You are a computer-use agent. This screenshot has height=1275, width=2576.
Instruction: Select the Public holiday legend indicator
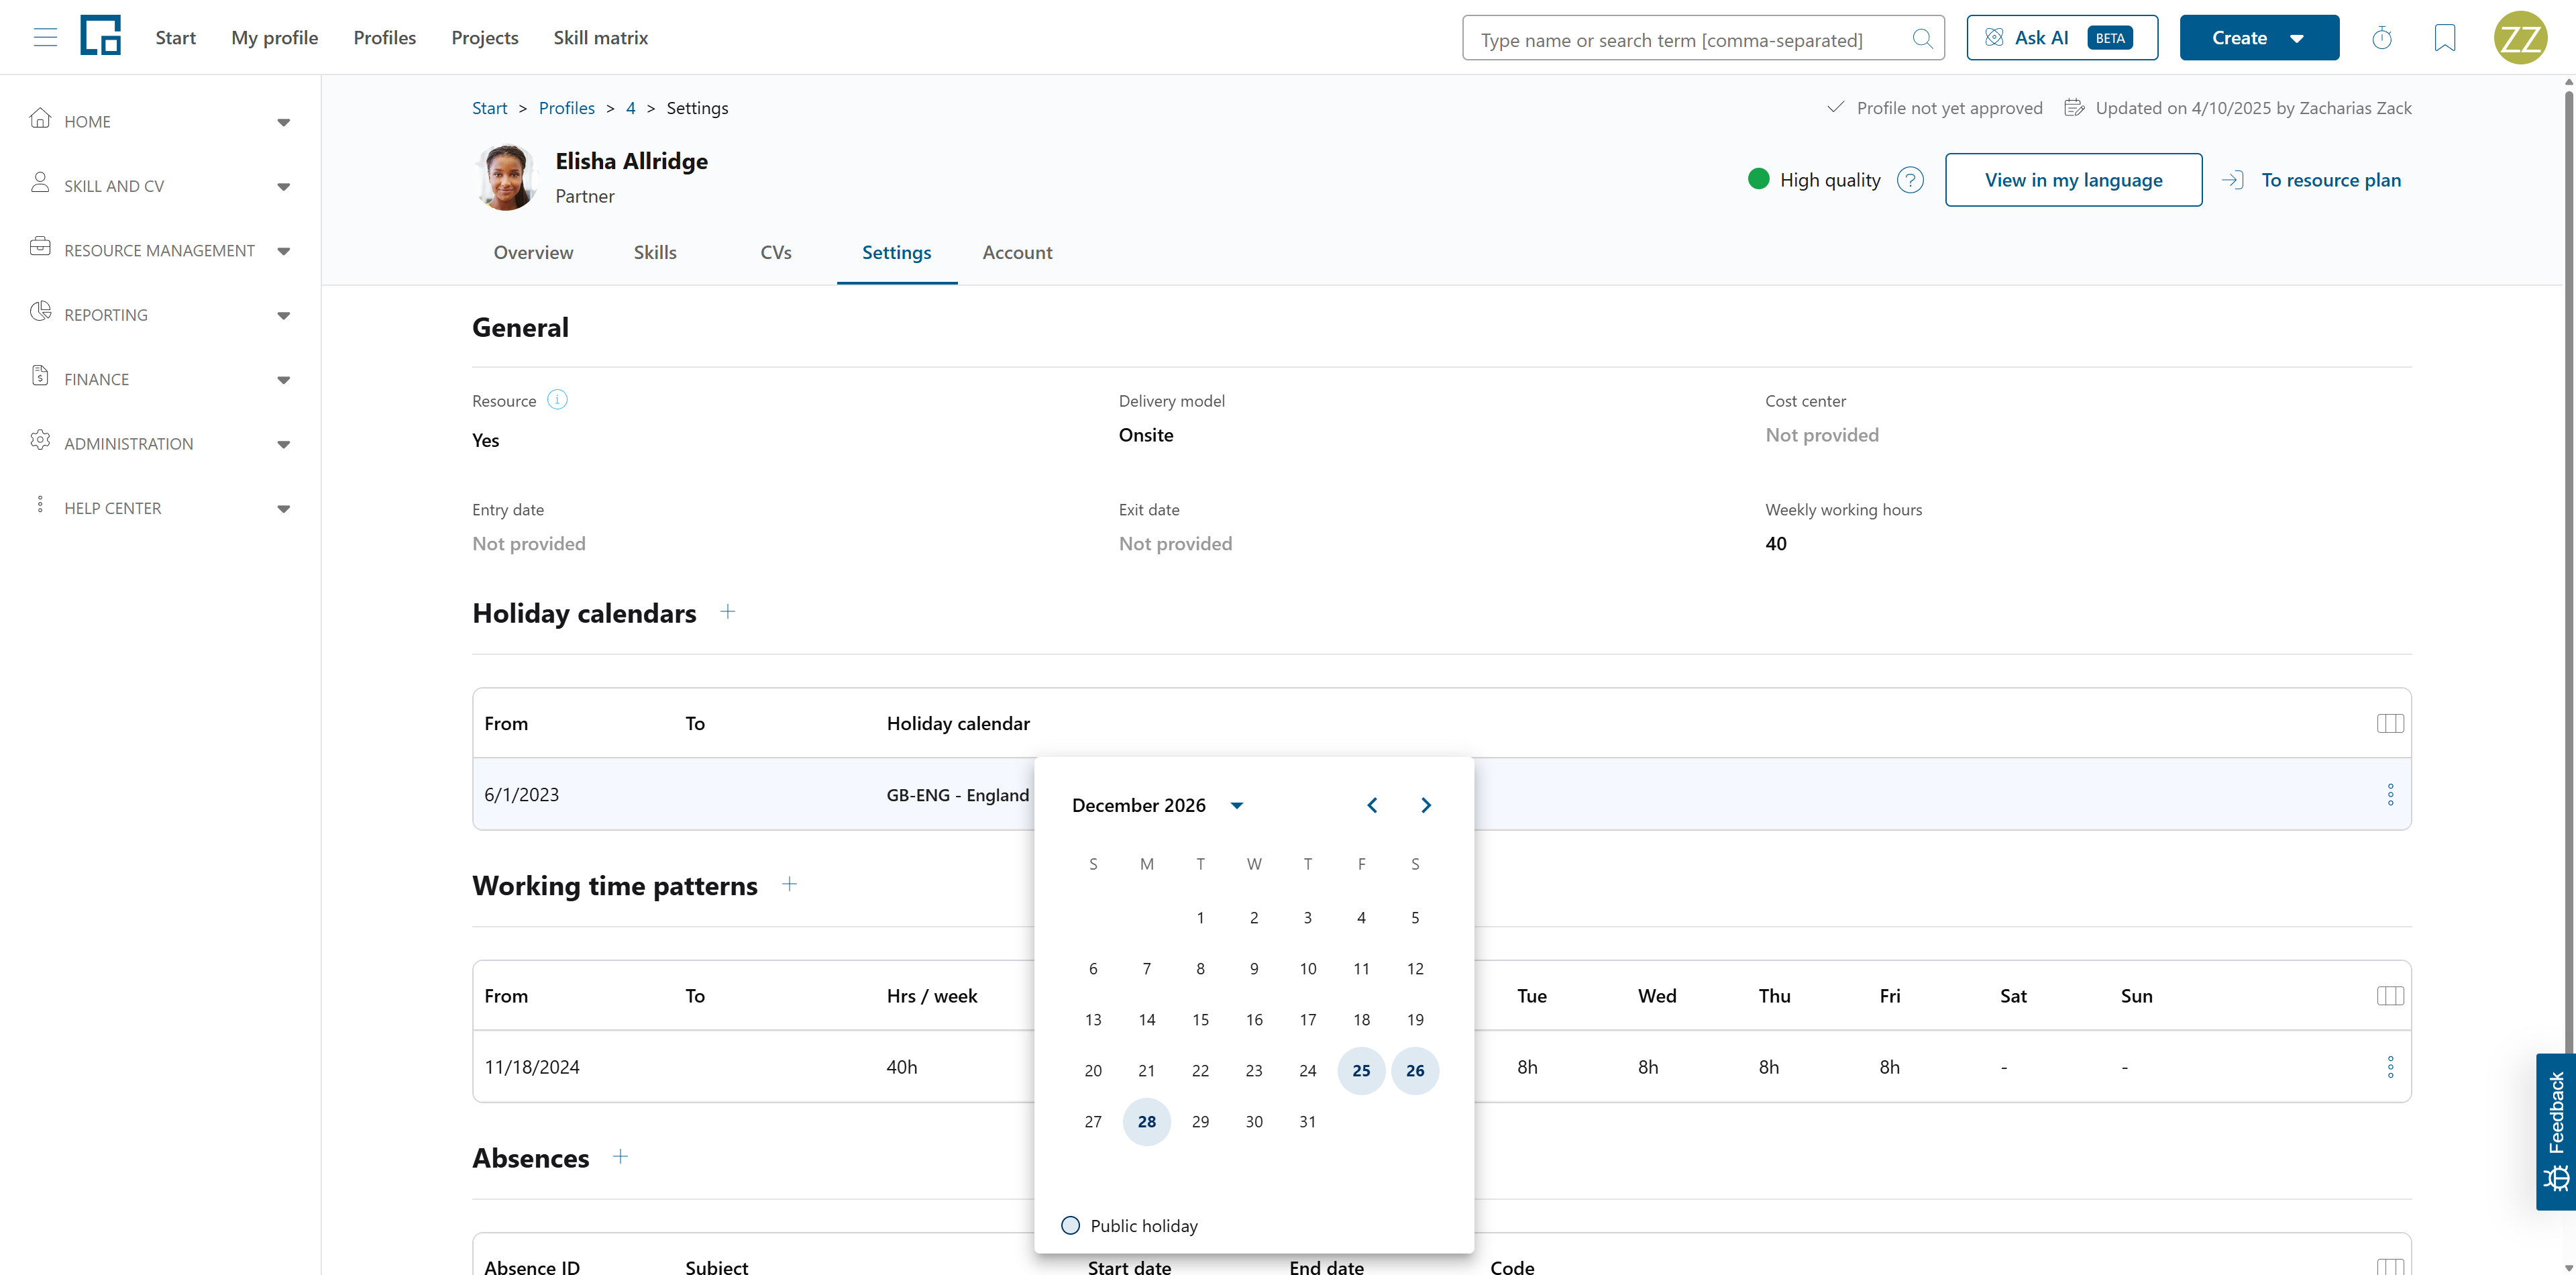click(x=1070, y=1226)
